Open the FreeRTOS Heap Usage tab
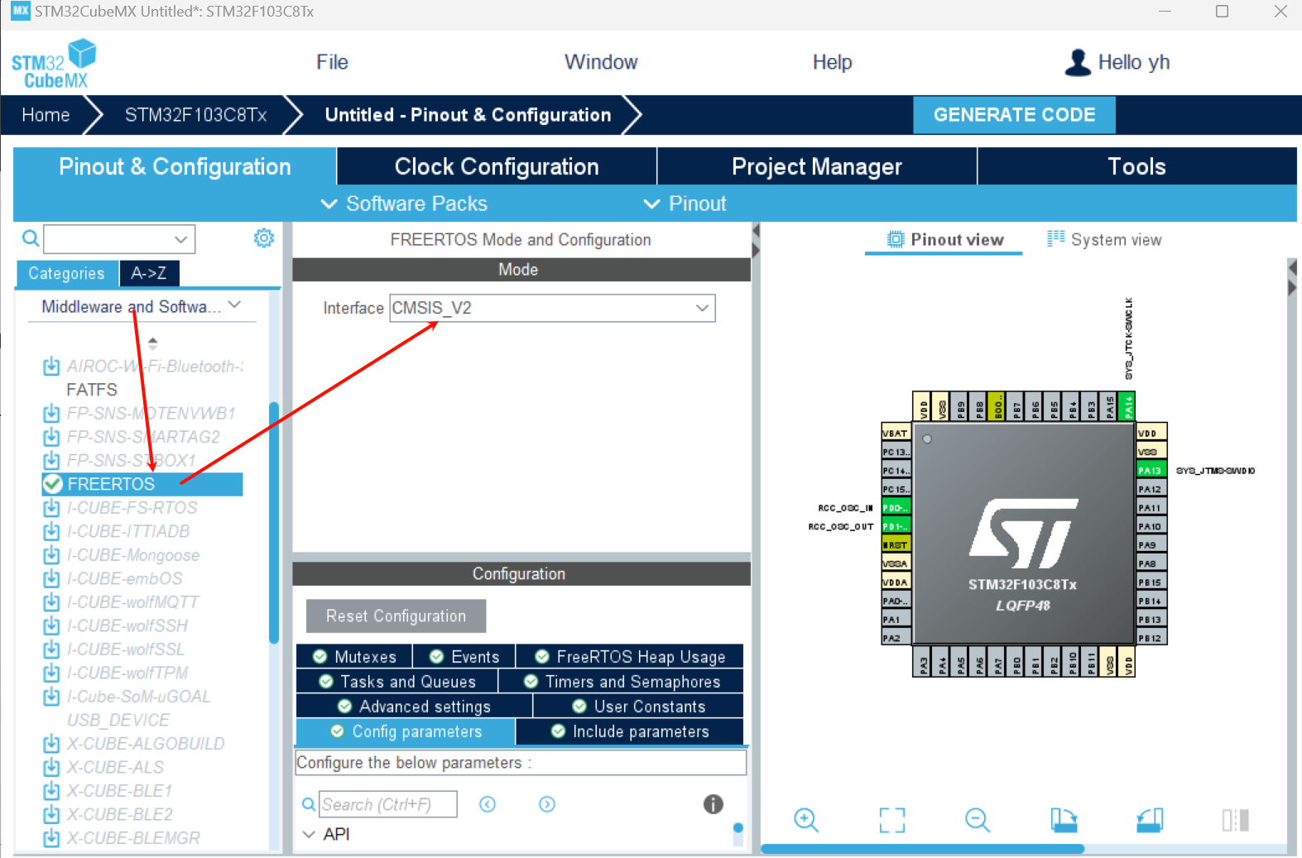The width and height of the screenshot is (1302, 858). pyautogui.click(x=630, y=657)
